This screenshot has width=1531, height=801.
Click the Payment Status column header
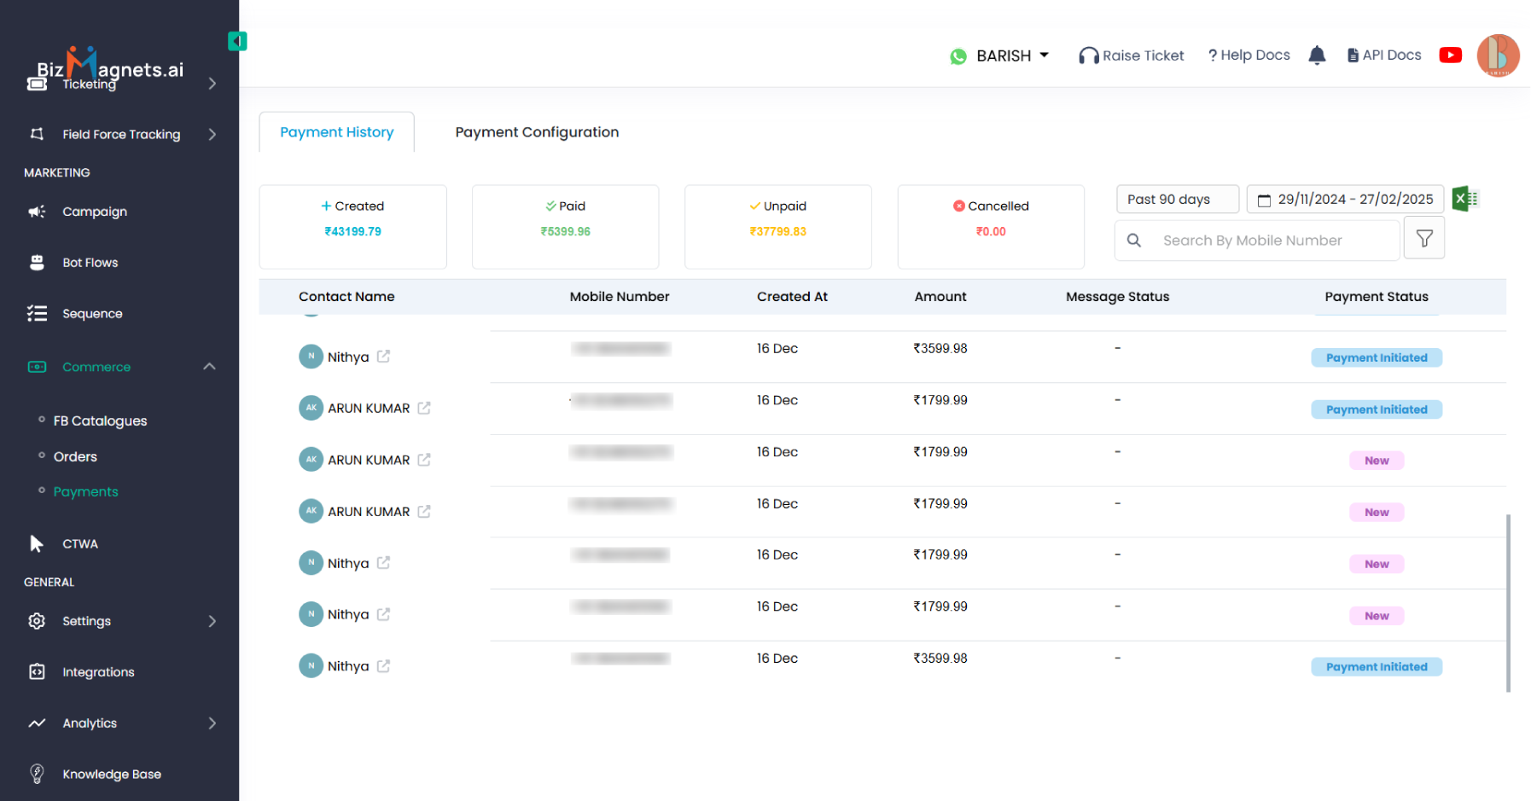[x=1376, y=297]
